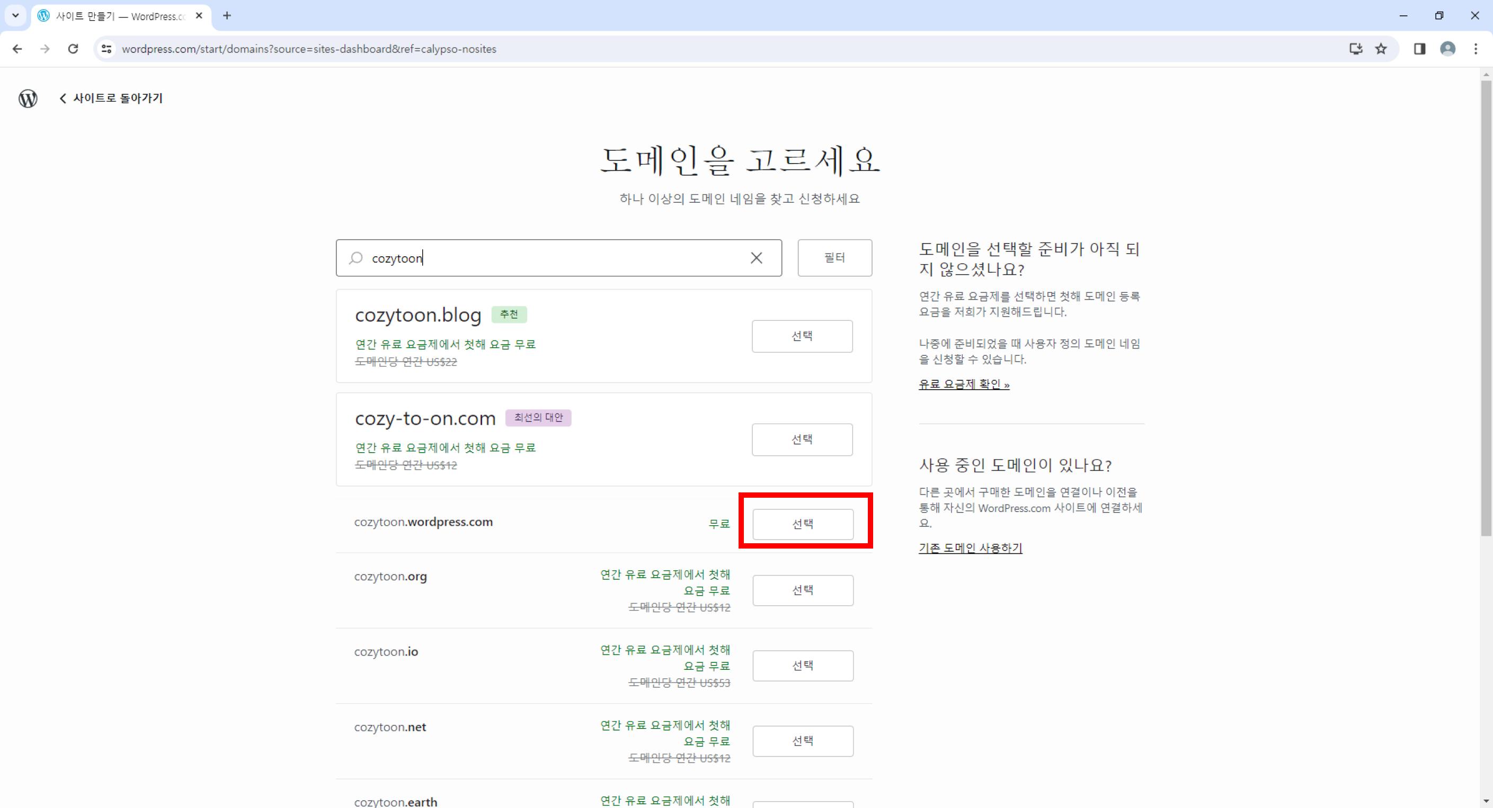Click the domain search input field

click(559, 258)
